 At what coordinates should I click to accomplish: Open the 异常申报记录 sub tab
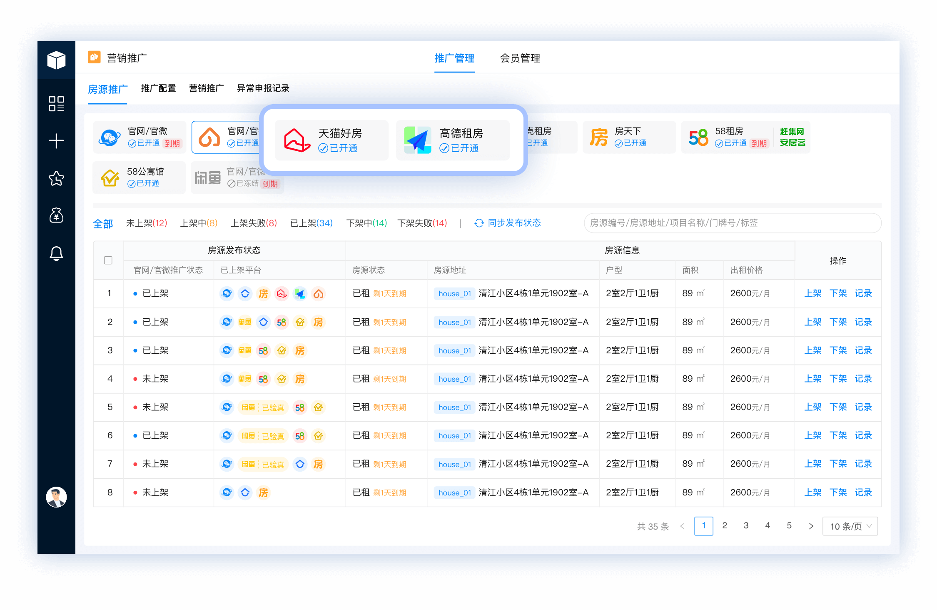(x=263, y=88)
